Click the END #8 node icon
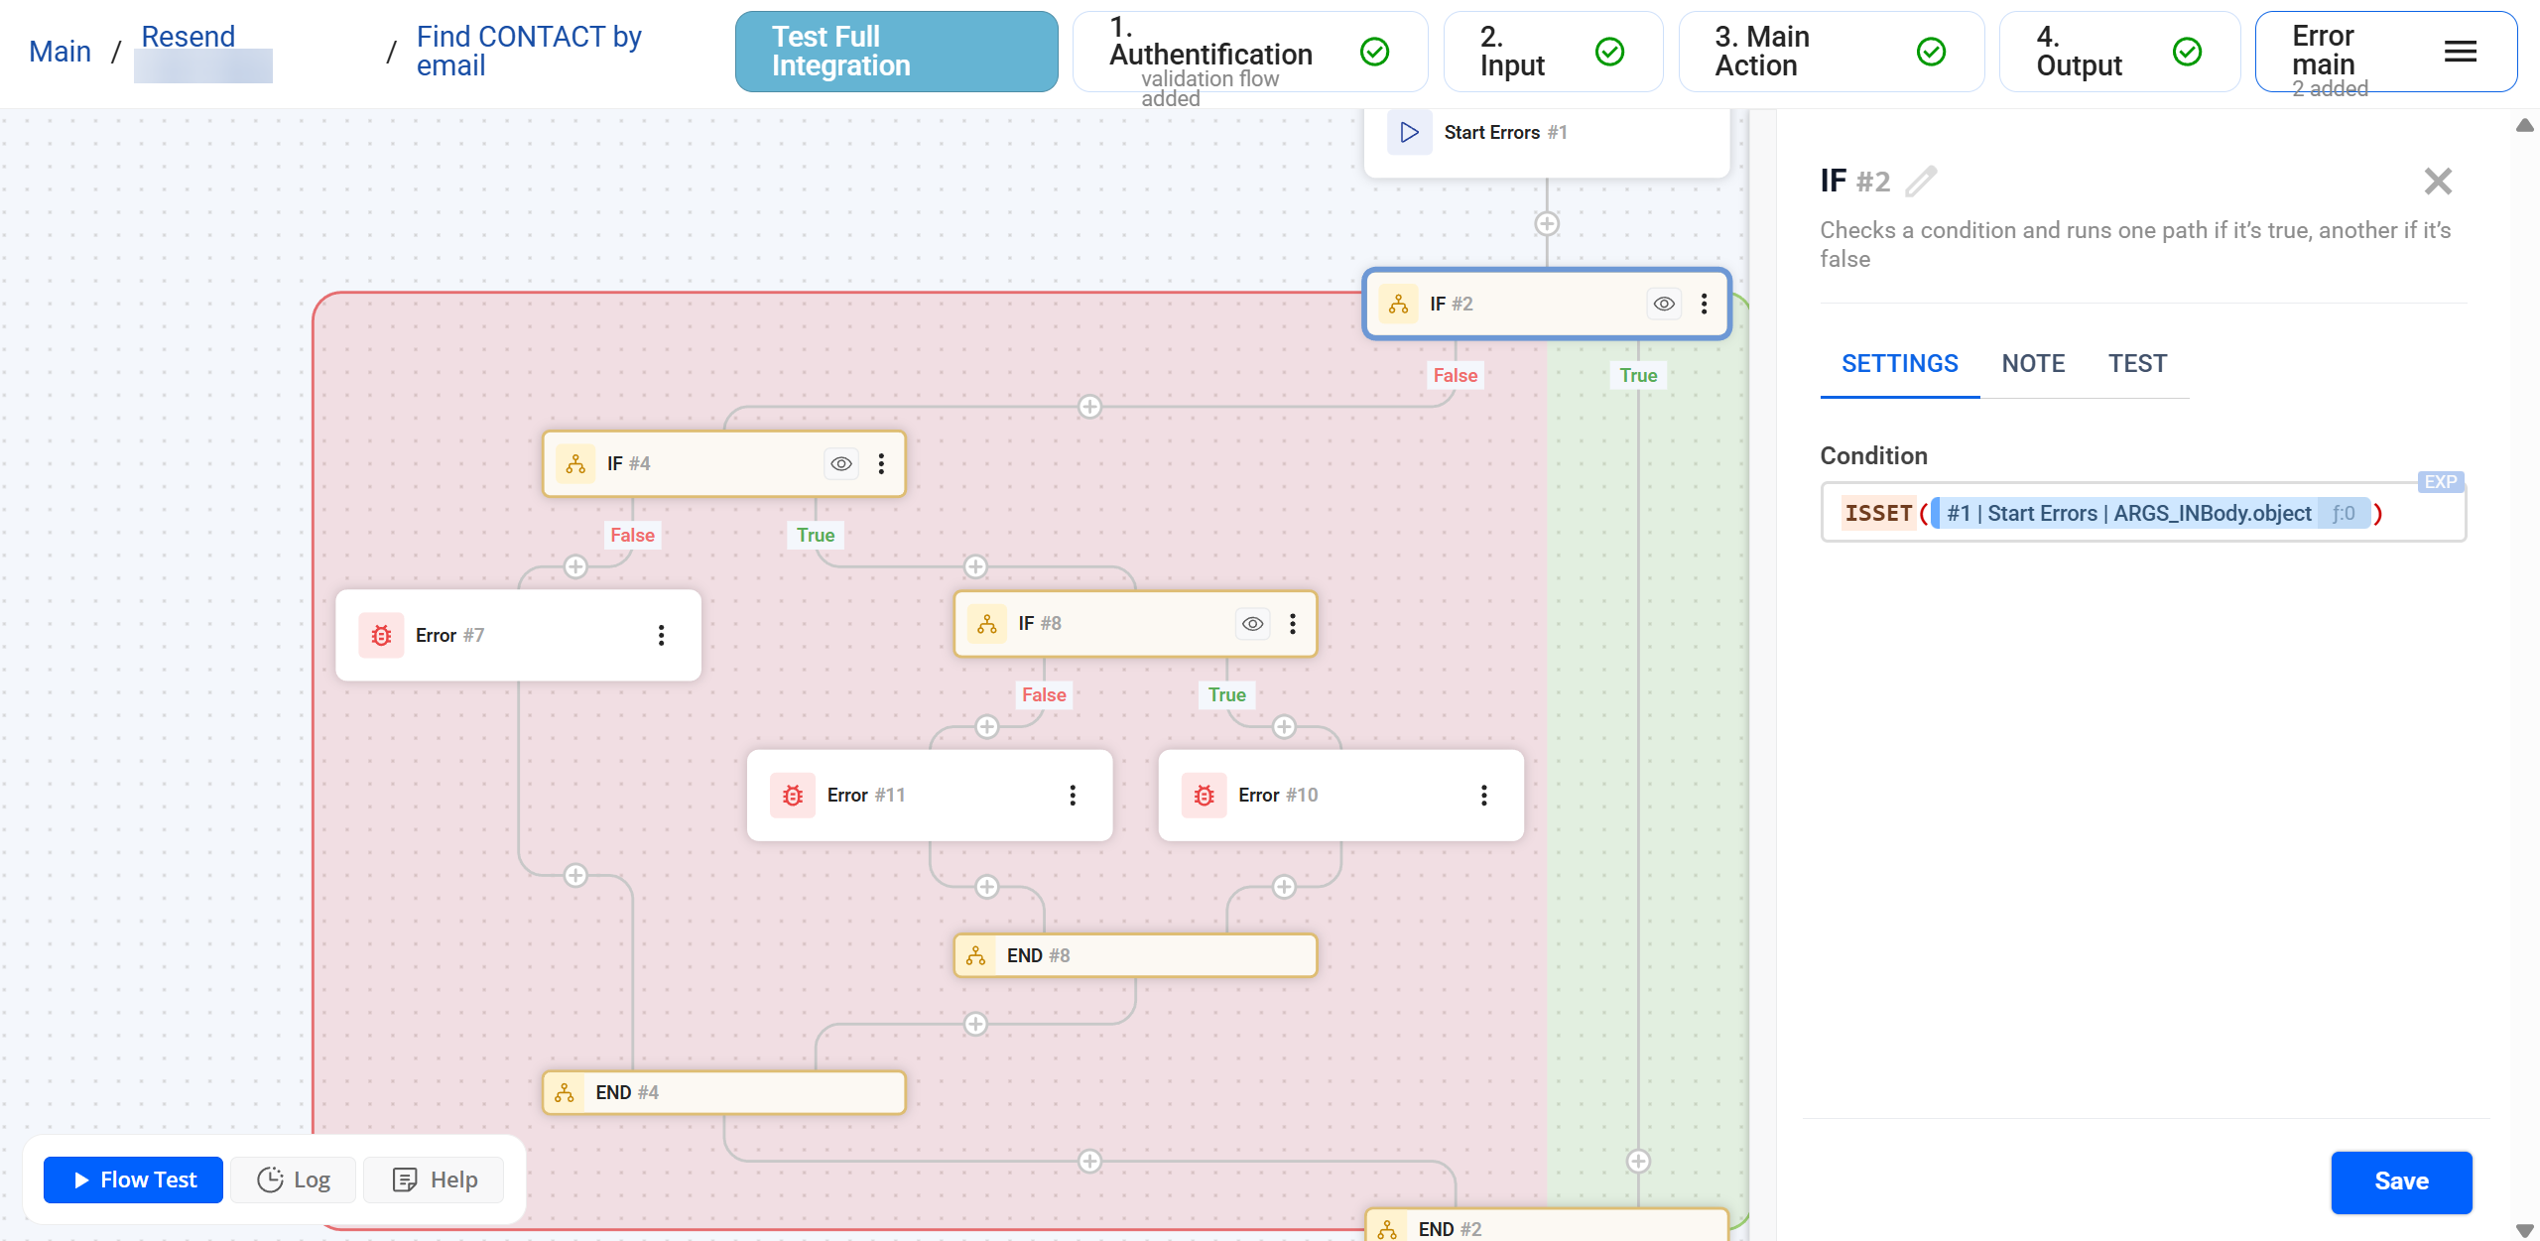 [976, 955]
